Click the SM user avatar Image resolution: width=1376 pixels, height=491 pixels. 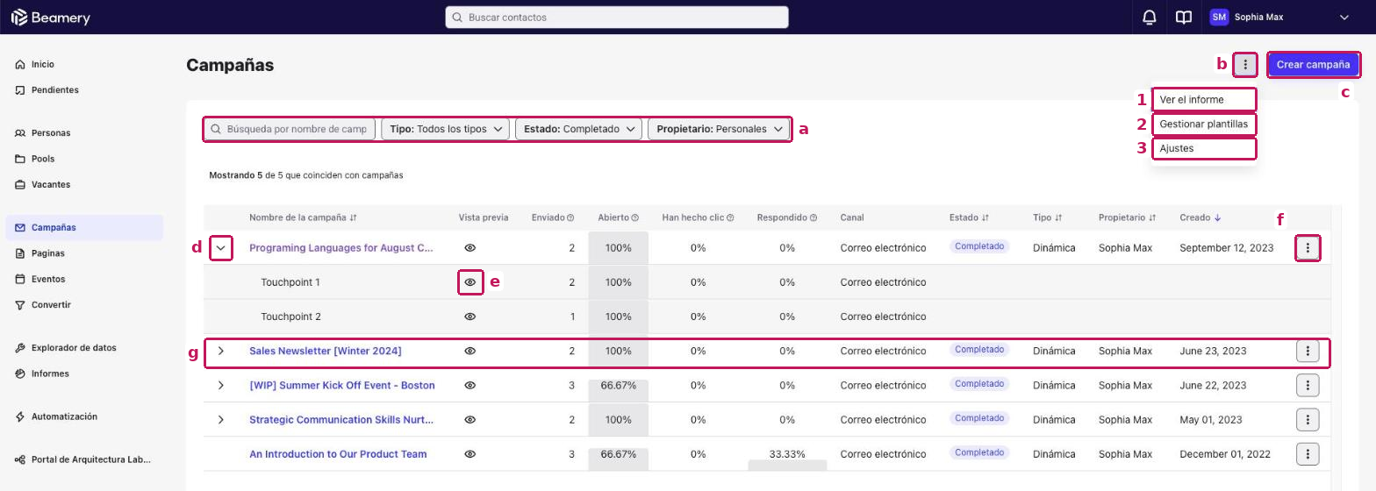(x=1219, y=18)
